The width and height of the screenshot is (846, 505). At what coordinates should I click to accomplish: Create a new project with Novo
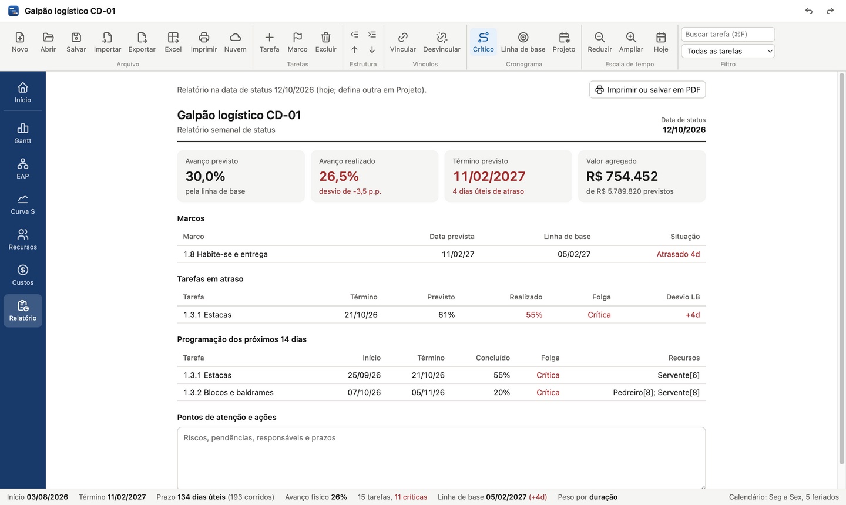(x=20, y=42)
